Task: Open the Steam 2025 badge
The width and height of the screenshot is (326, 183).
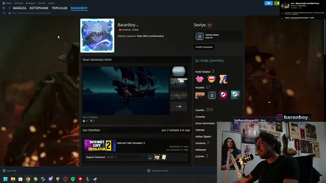Action: [224, 95]
